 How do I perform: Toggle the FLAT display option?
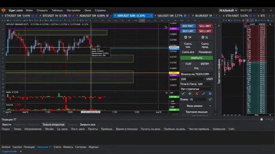[x=188, y=64]
